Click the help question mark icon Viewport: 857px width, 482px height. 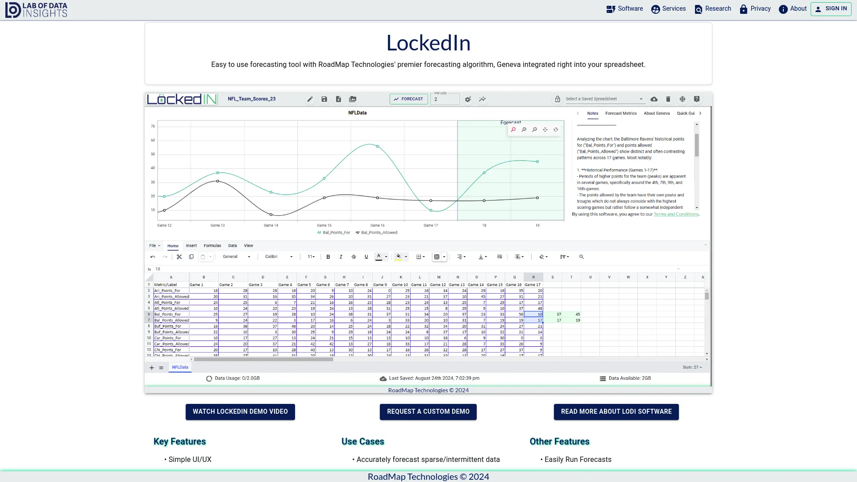tap(697, 99)
